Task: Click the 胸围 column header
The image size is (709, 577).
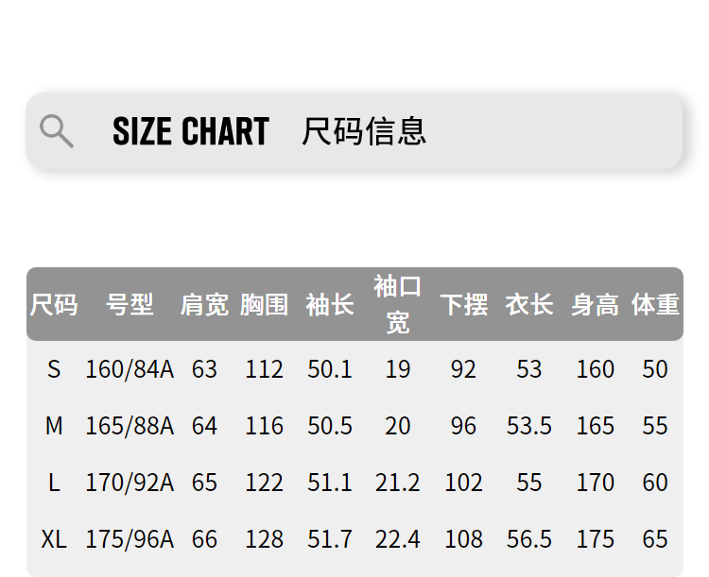Action: [264, 305]
